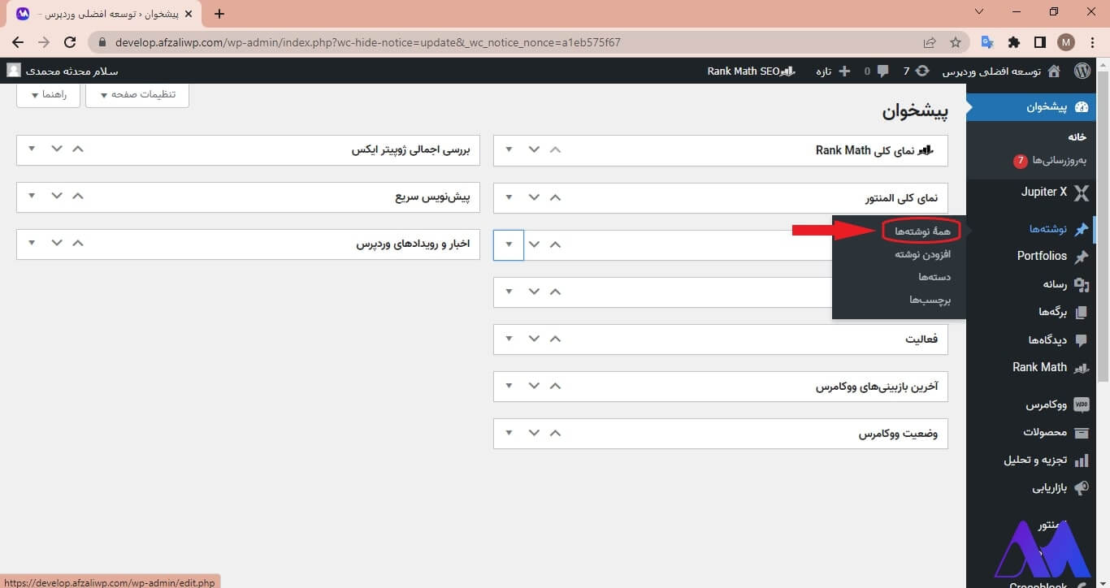Click the user avatar beside سلام محدثه محمدی
The image size is (1110, 588).
pyautogui.click(x=14, y=71)
